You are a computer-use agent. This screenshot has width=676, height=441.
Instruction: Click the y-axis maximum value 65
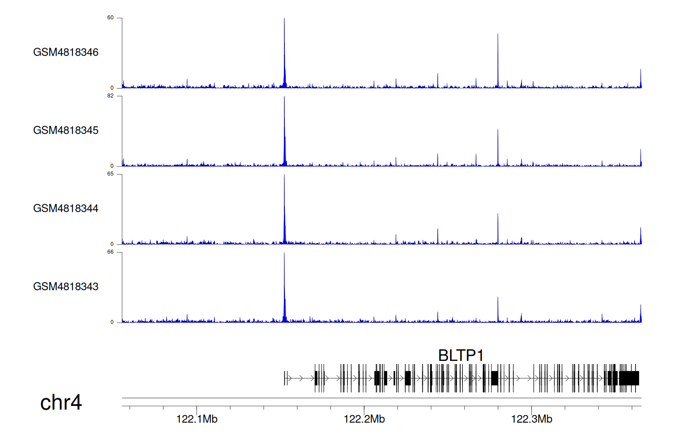point(110,174)
